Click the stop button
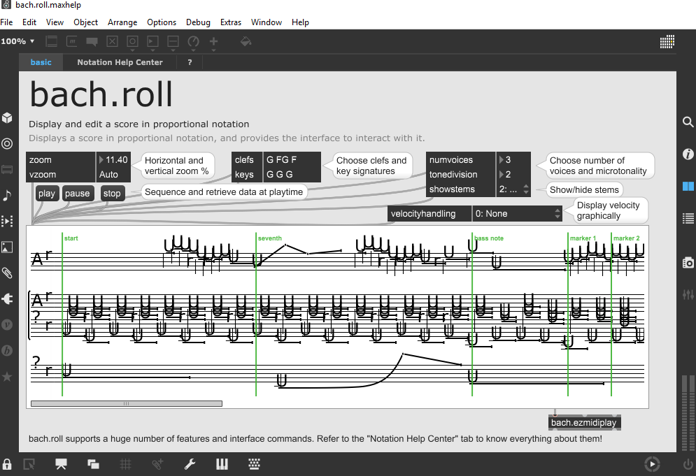Screen dimensions: 696x476 coord(112,194)
